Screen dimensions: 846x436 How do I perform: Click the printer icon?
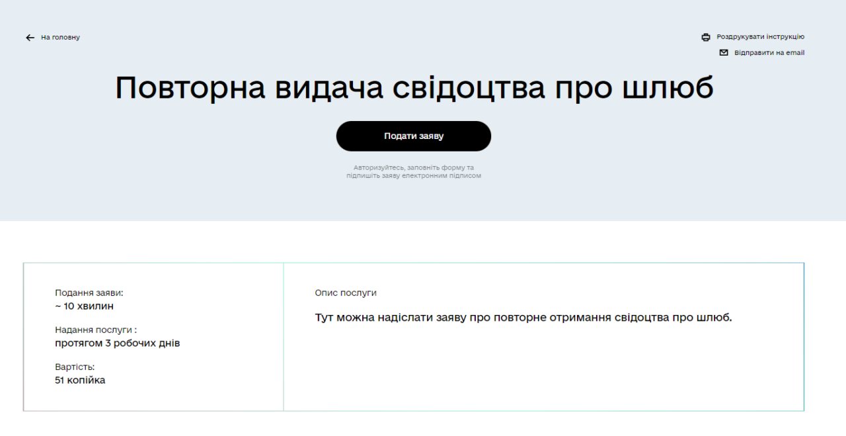tap(706, 37)
